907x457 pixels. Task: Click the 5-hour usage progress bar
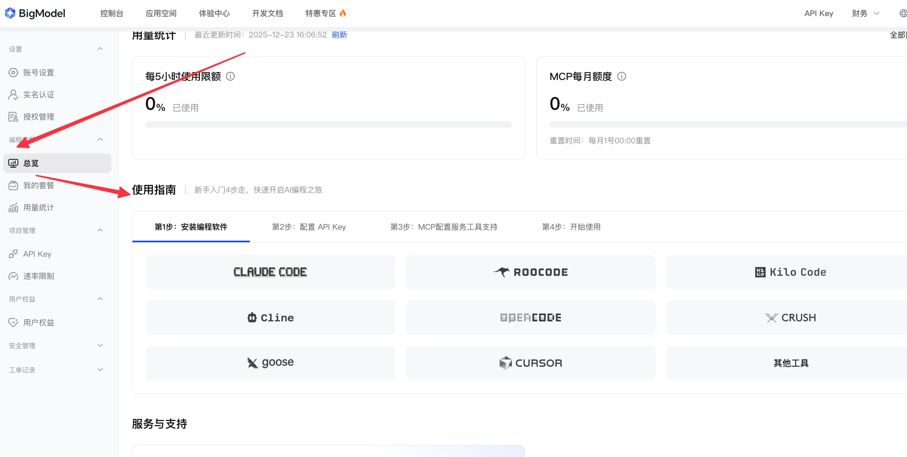pos(328,124)
